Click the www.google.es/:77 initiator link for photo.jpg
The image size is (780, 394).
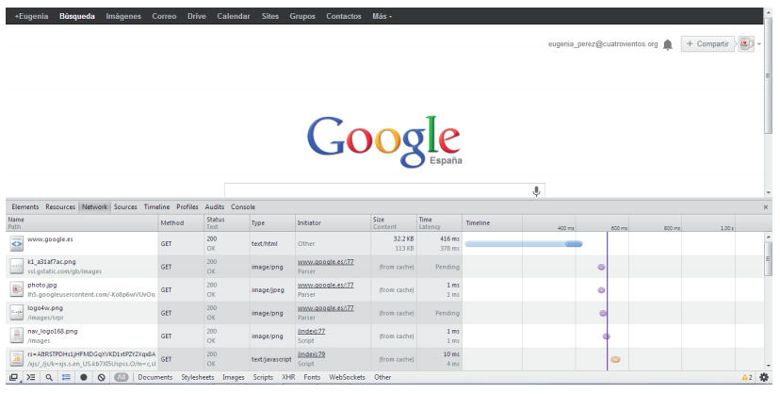pos(325,285)
